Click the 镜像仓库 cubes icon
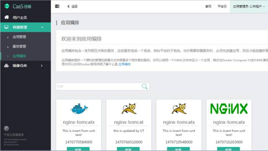268x151 pixels. click(7, 65)
